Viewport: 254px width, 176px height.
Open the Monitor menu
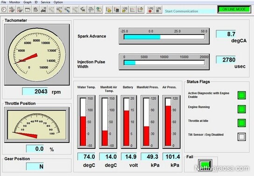click(x=14, y=2)
